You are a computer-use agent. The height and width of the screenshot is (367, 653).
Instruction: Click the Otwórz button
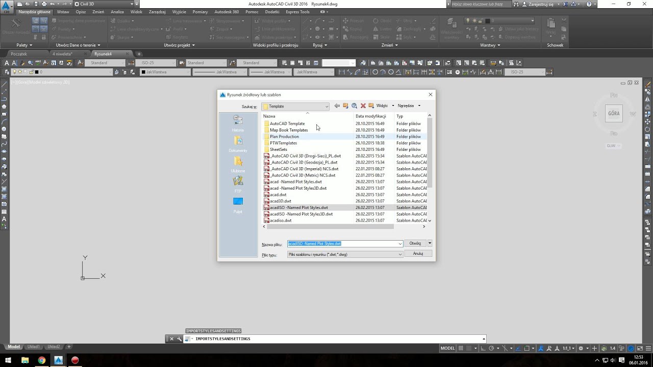coord(415,244)
